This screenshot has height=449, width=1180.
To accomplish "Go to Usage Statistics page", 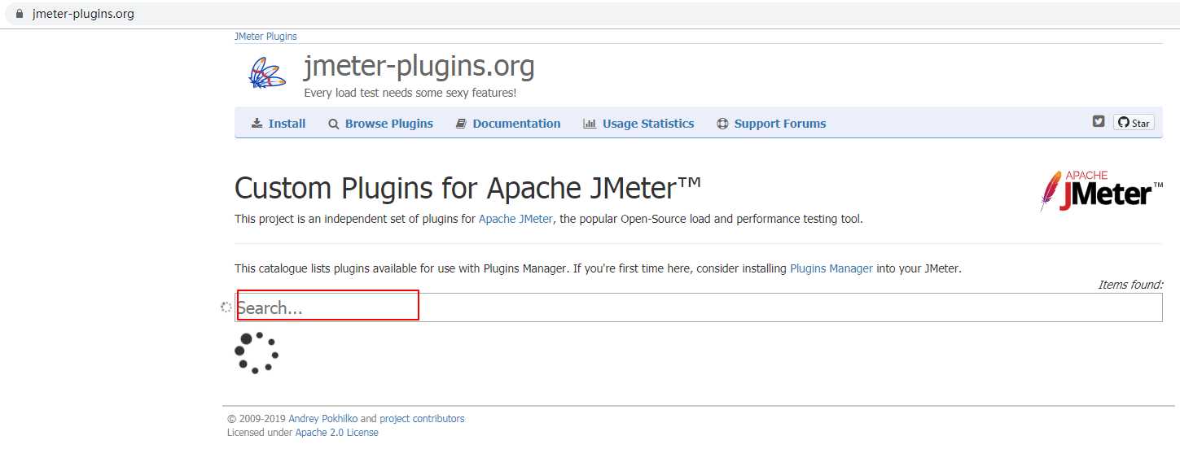I will click(x=648, y=124).
